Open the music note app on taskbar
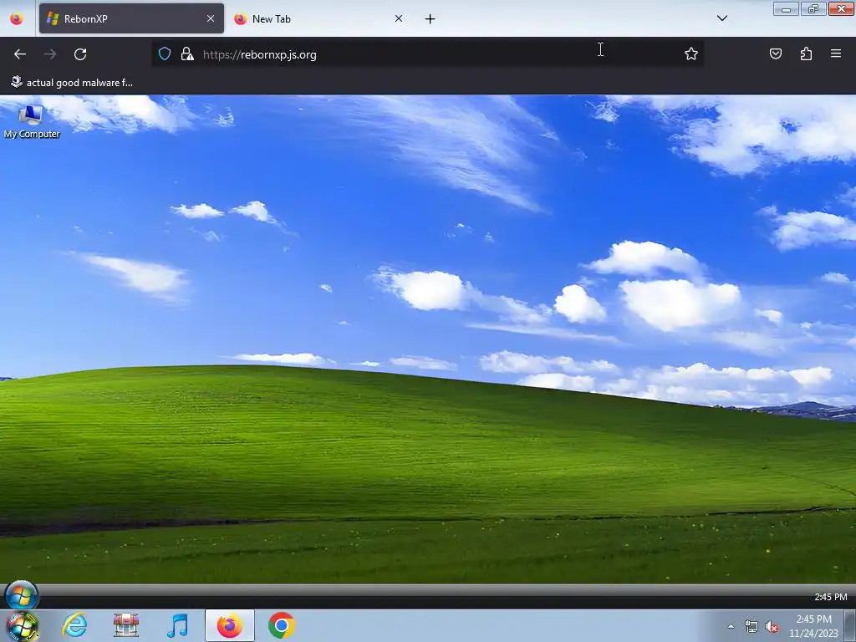The image size is (856, 642). pos(178,625)
